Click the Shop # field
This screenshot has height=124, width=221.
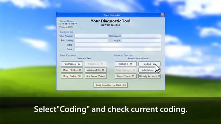tap(141, 40)
